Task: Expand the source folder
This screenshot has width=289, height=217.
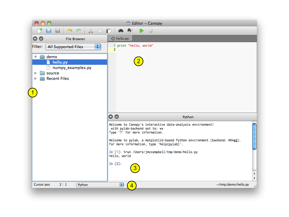Action: 36,73
